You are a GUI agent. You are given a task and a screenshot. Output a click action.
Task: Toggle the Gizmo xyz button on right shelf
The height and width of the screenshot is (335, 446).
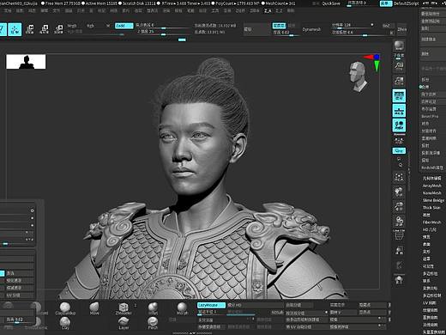(x=399, y=150)
